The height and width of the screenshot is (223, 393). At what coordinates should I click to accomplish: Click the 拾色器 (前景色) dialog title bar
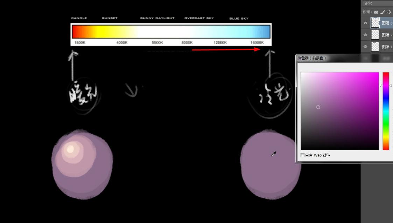(x=344, y=58)
